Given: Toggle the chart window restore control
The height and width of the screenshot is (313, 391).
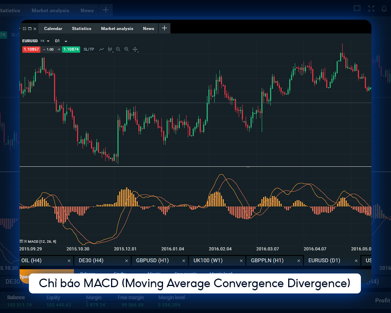Looking at the screenshot, I should tap(29, 28).
